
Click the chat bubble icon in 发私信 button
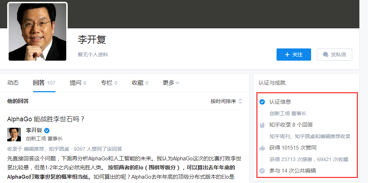(326, 55)
